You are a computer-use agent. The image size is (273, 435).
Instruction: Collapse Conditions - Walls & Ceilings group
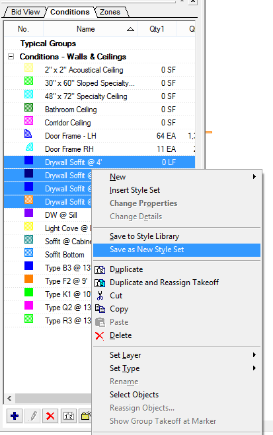(11, 57)
